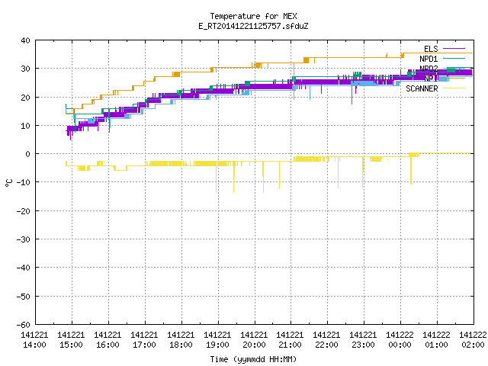This screenshot has height=366, width=488.
Task: Click the y-axis tick label -30
Action: [x=24, y=239]
